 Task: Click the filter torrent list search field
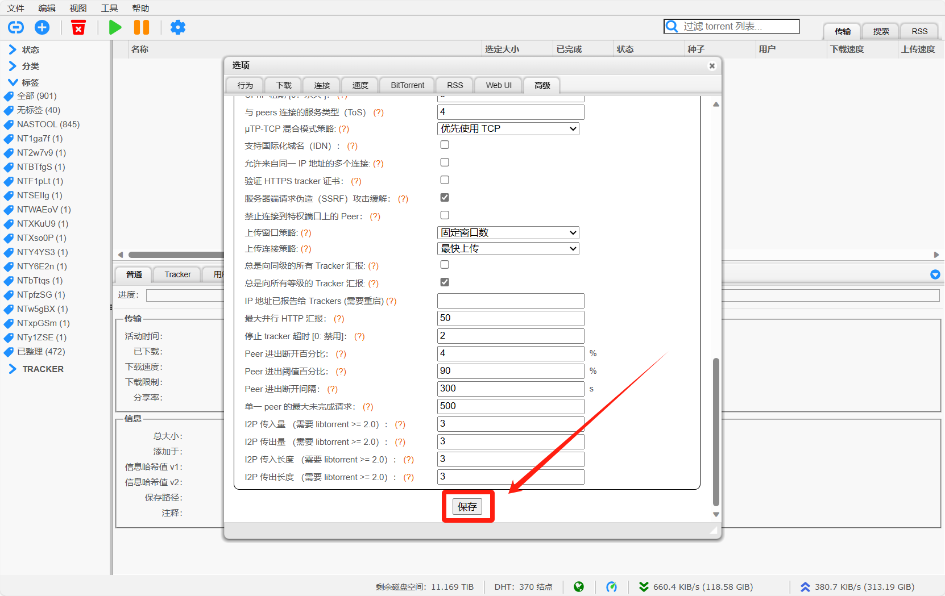click(x=738, y=26)
